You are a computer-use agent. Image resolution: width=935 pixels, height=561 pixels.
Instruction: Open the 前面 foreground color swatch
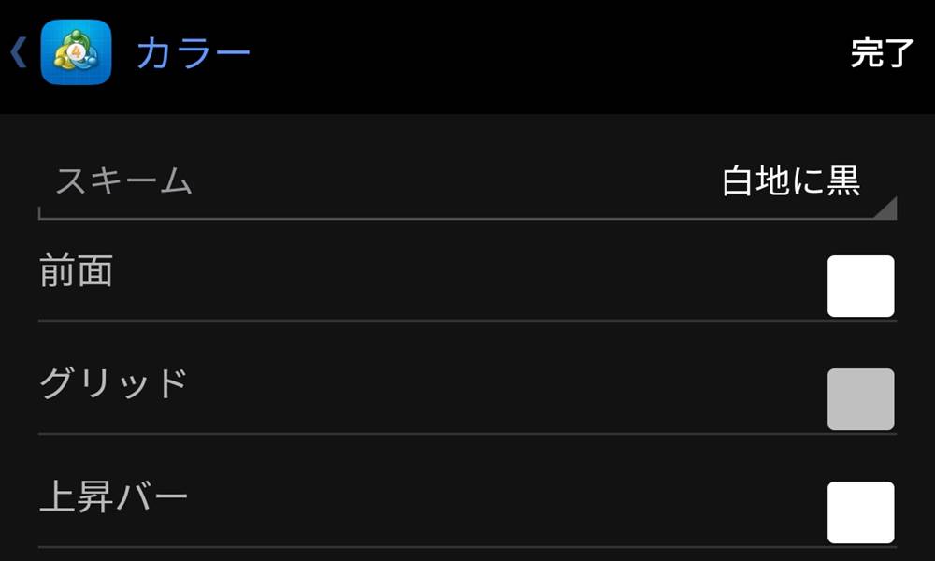pyautogui.click(x=861, y=285)
